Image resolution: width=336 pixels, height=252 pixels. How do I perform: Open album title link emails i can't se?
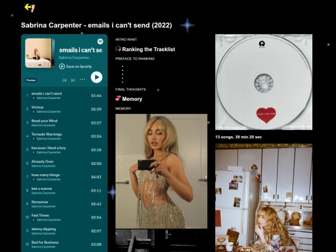[x=80, y=50]
